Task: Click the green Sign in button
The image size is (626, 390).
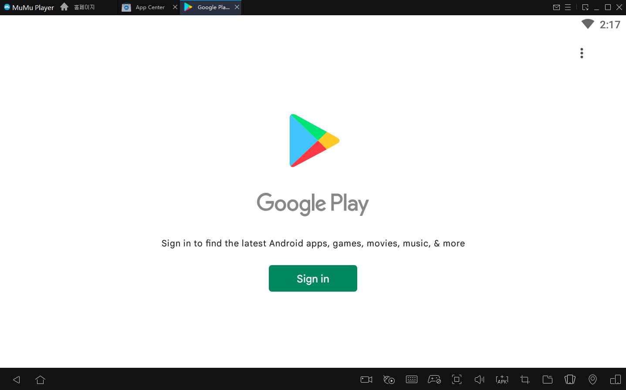Action: point(313,278)
